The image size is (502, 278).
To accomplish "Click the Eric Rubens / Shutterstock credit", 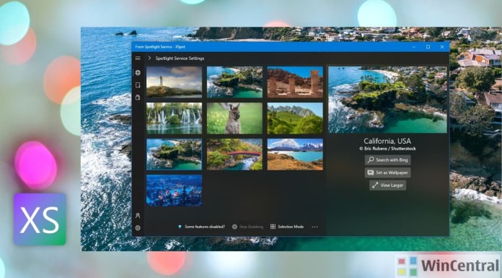I will pyautogui.click(x=387, y=149).
